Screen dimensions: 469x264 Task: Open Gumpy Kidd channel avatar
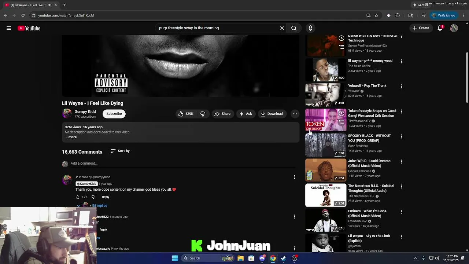(67, 114)
